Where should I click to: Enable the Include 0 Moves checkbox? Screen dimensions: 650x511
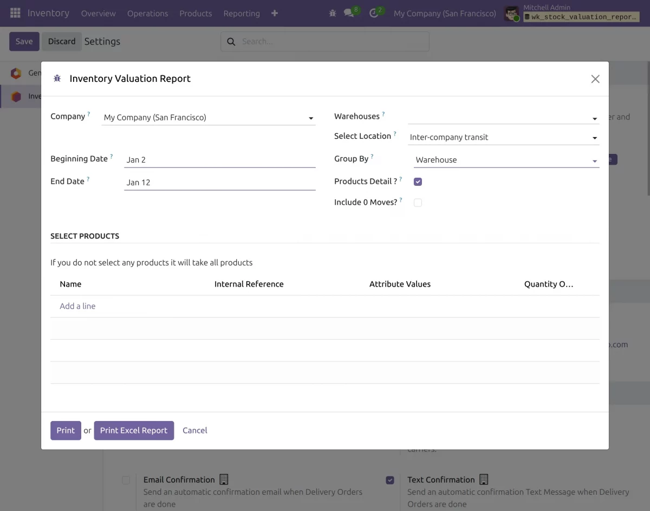418,203
